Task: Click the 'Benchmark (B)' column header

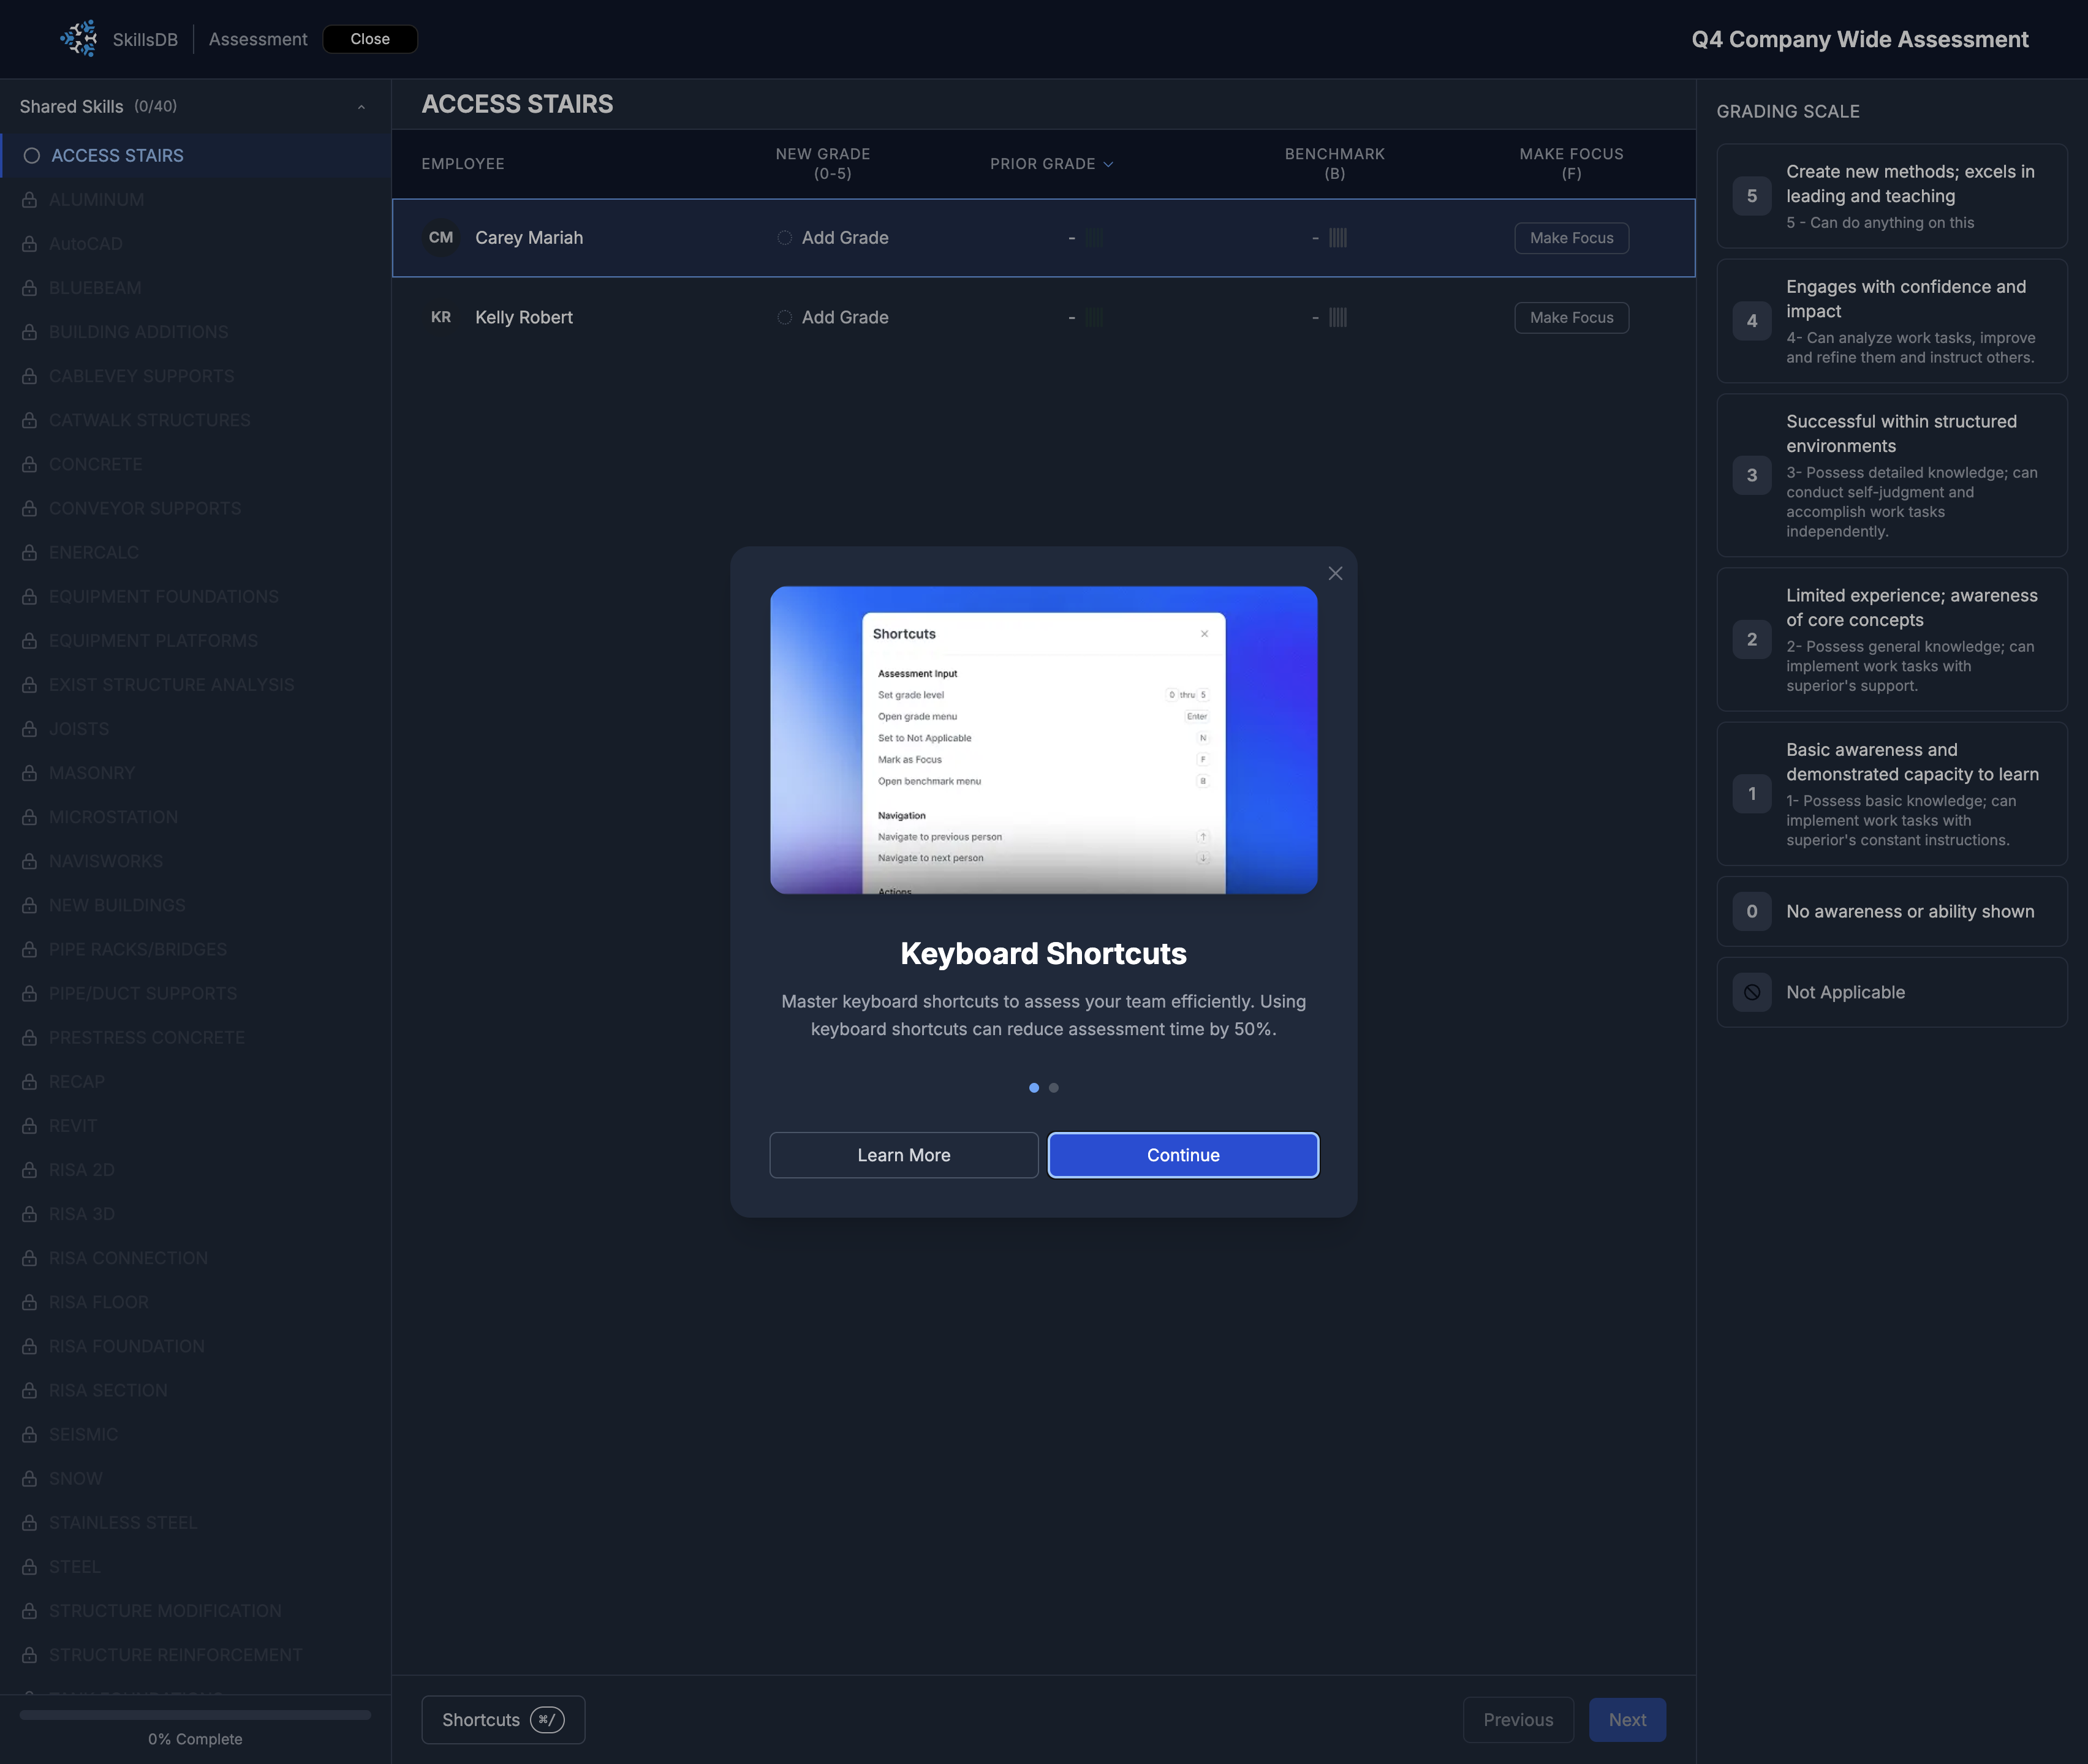Action: pos(1334,164)
